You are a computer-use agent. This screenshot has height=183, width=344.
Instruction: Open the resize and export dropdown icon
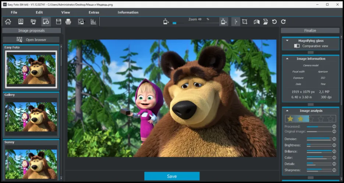81,21
